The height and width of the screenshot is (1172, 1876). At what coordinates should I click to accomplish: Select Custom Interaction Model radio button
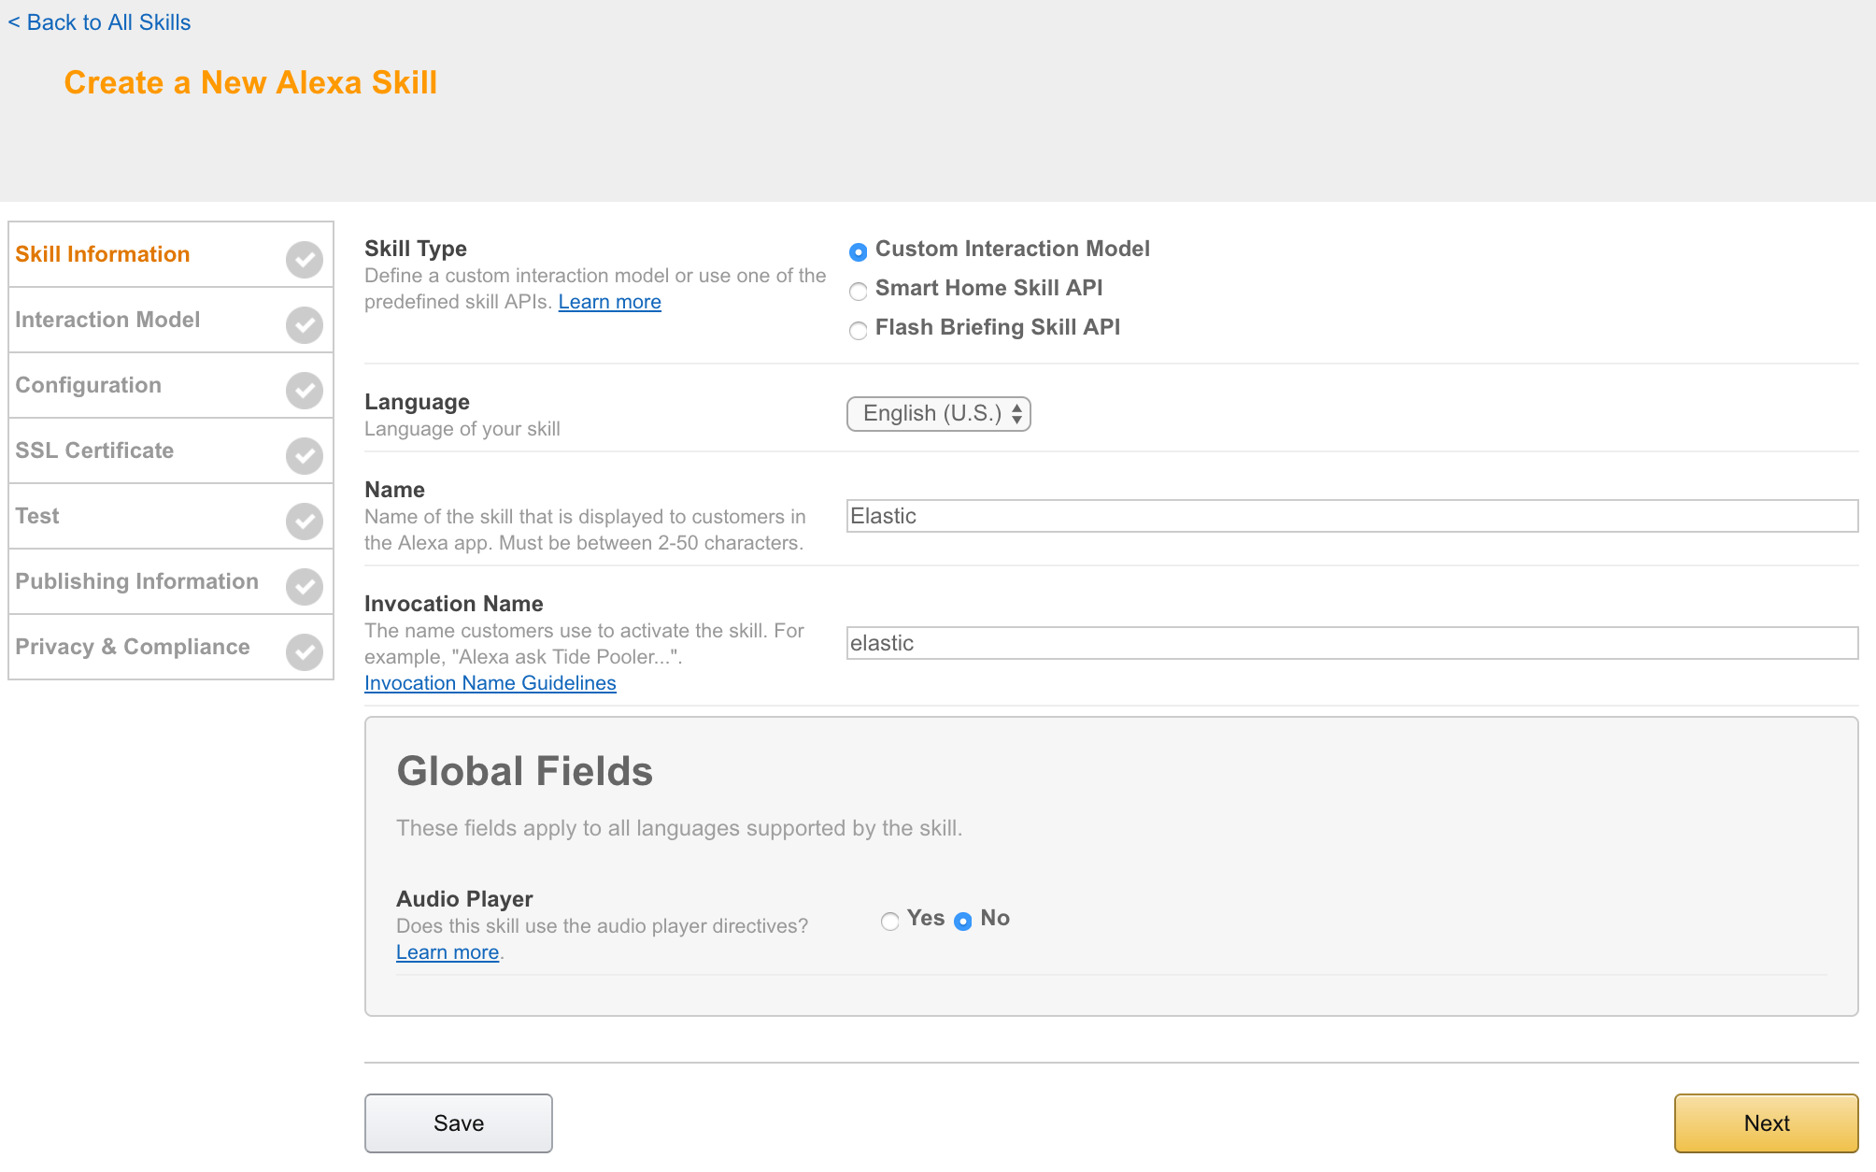tap(858, 251)
